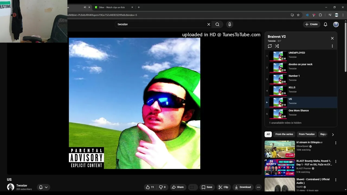Click the red-badged extension icon
This screenshot has height=195, width=347.
coord(314,15)
